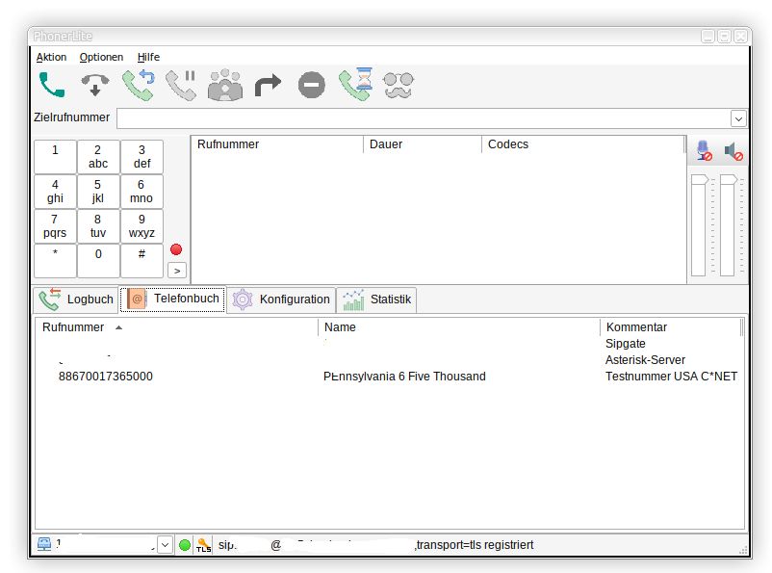Dial keypad key 6 mno
Viewport: 772px width, 573px height.
pyautogui.click(x=142, y=192)
